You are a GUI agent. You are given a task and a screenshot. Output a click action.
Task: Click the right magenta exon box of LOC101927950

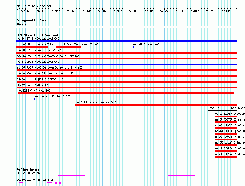[60, 183]
